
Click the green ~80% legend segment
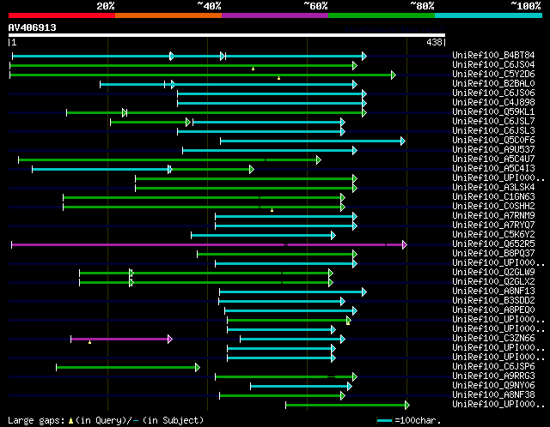tap(382, 15)
